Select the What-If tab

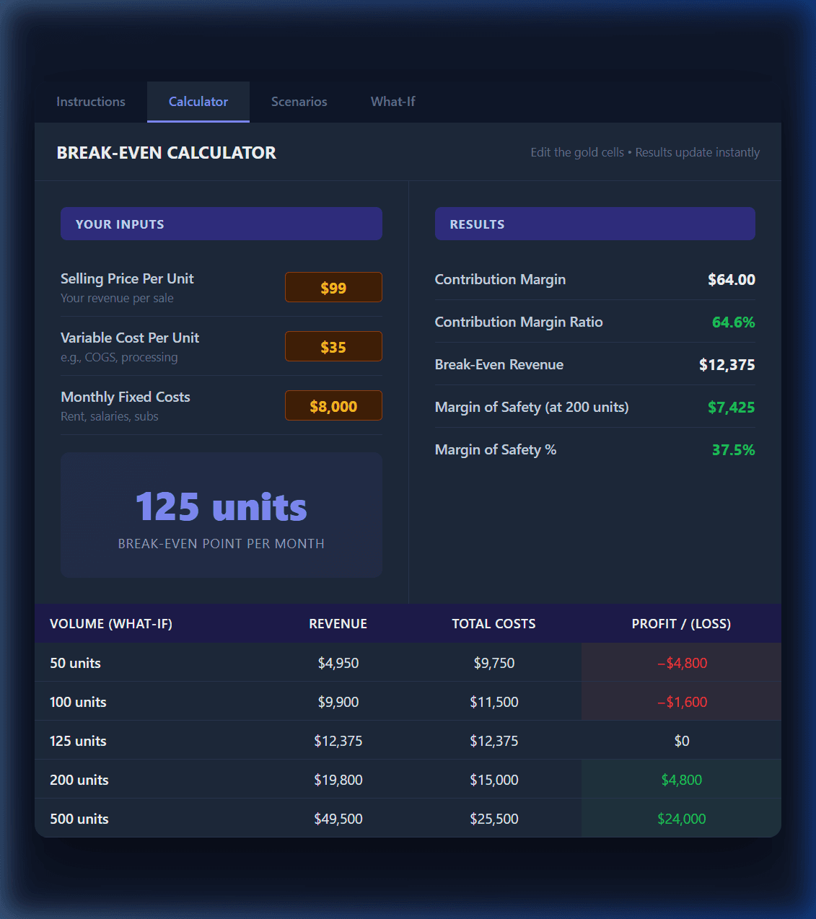point(392,102)
